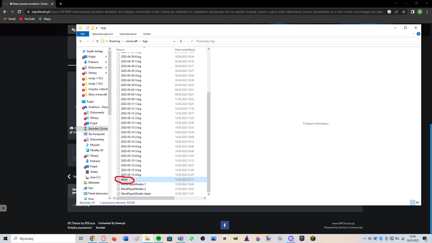The image size is (432, 243).
Task: Open Chrome side panel icon
Action: [413, 12]
